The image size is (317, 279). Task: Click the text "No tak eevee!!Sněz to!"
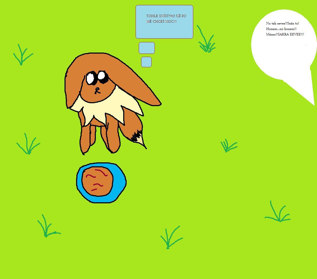click(283, 23)
